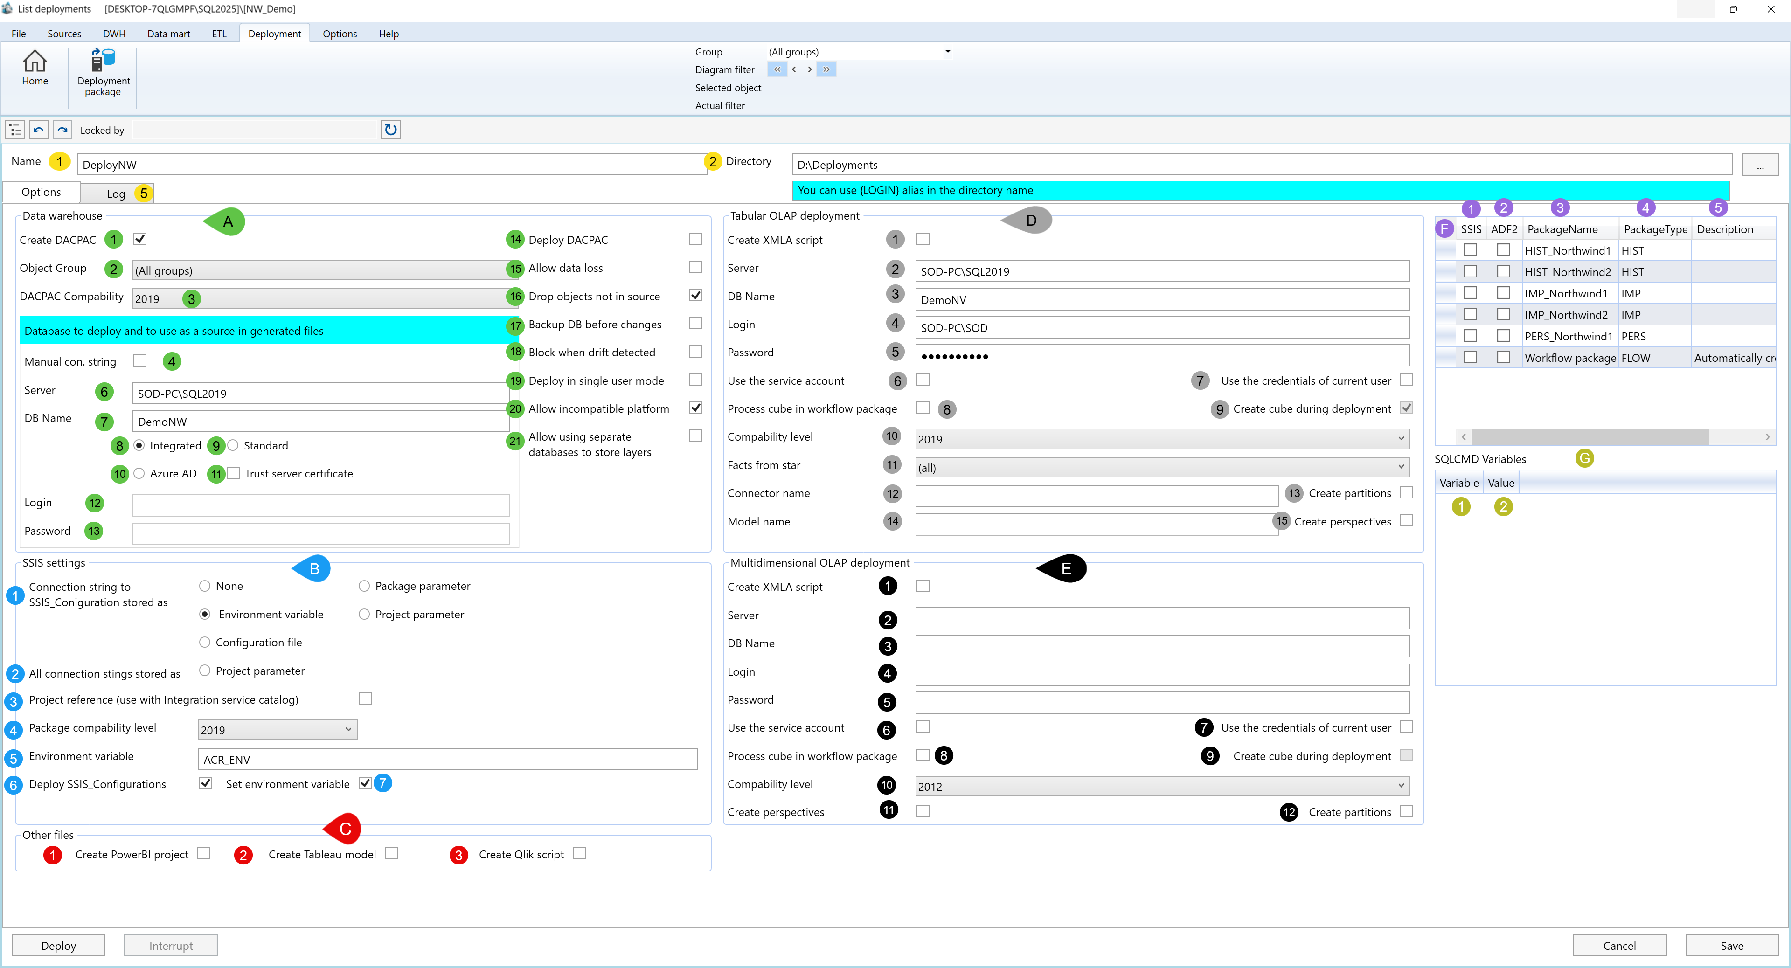Viewport: 1791px width, 968px height.
Task: Click the refresh icon beside Locked by
Action: pos(391,130)
